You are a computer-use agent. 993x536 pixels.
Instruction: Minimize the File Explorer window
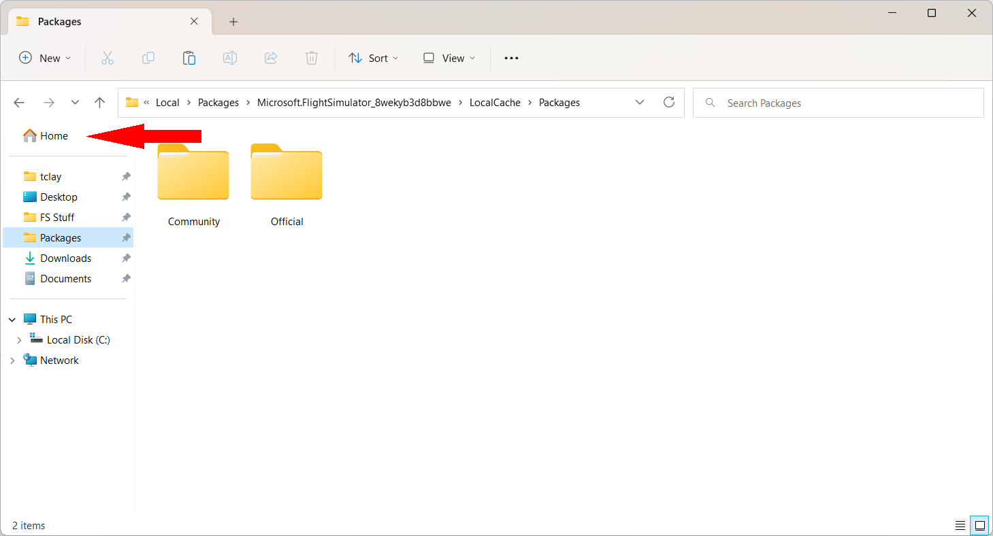pyautogui.click(x=892, y=13)
